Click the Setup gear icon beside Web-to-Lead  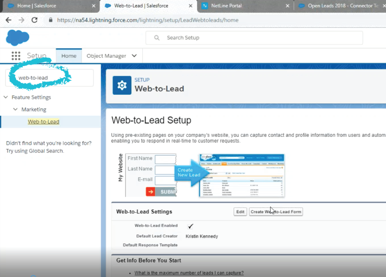click(x=122, y=85)
